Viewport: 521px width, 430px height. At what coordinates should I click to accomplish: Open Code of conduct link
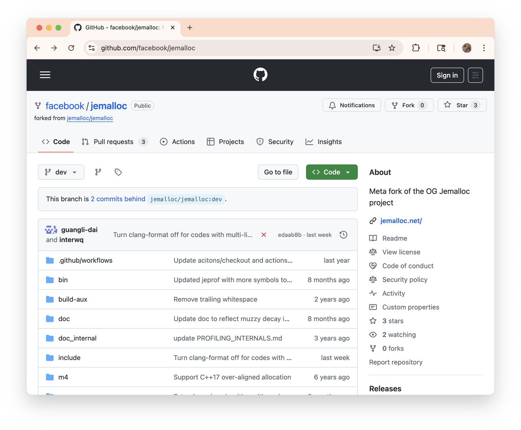pos(408,266)
